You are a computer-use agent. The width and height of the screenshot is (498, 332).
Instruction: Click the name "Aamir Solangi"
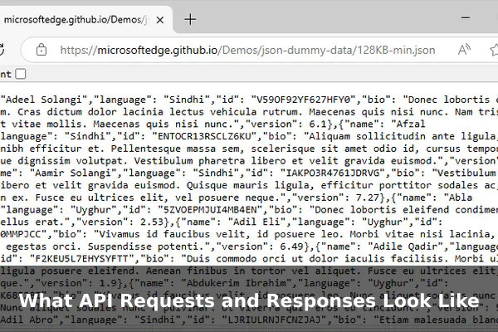click(73, 173)
